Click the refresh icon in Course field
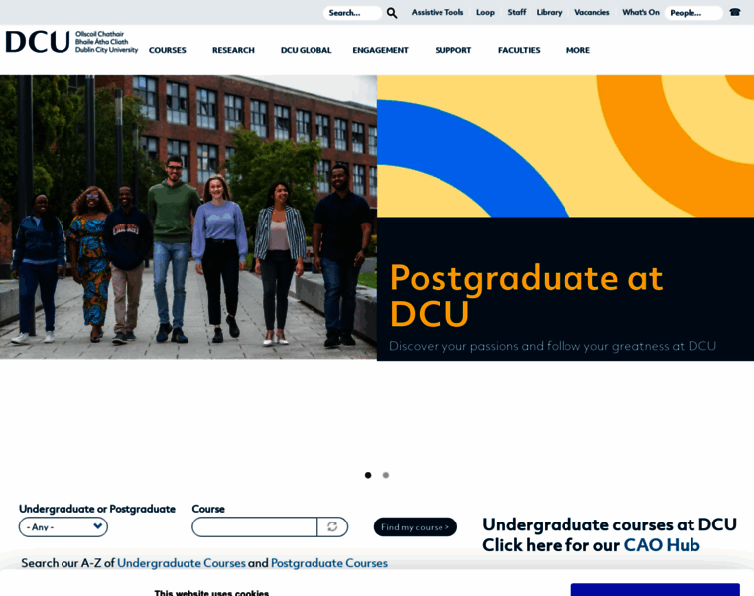Image resolution: width=754 pixels, height=596 pixels. click(x=332, y=526)
